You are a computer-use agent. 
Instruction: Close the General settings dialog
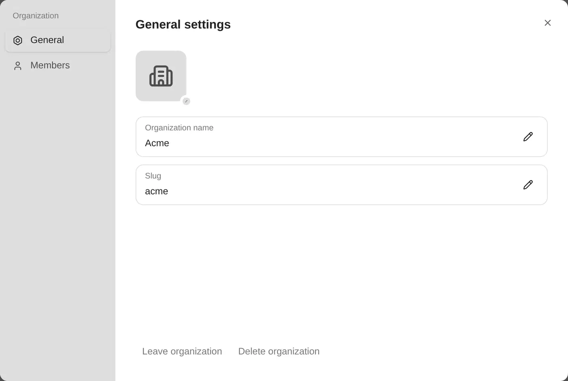548,23
